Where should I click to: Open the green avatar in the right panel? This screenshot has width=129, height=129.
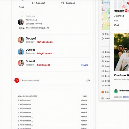[116, 91]
